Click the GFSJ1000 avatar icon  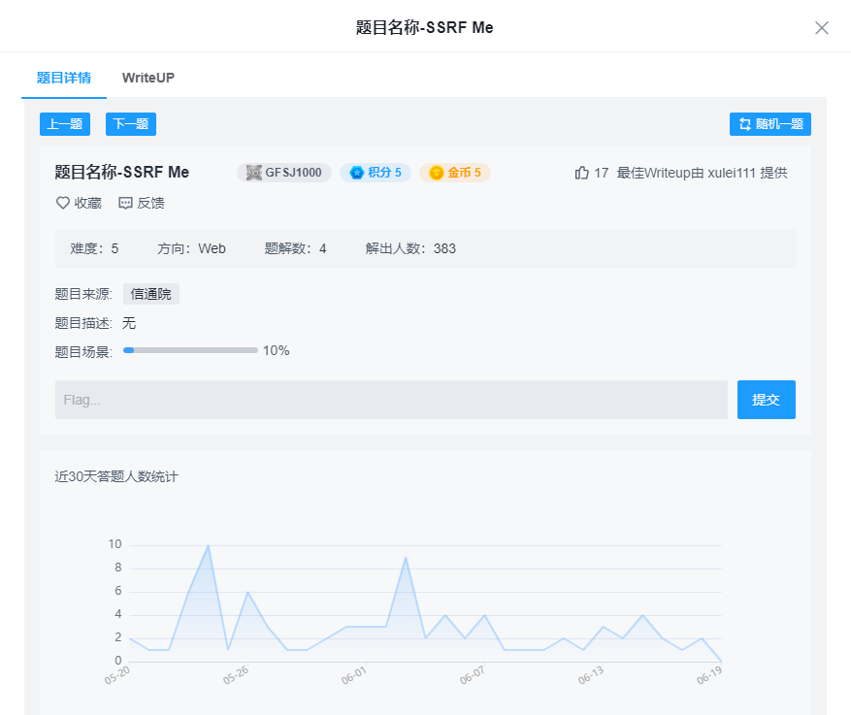tap(254, 173)
